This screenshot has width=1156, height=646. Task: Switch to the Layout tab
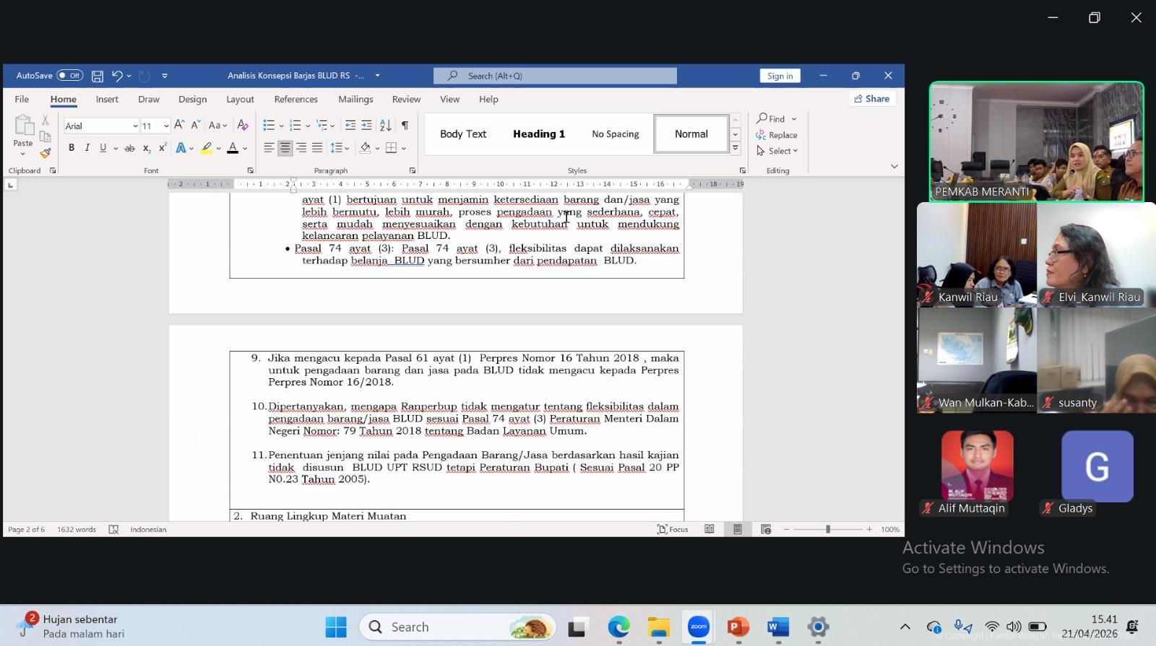click(x=240, y=99)
